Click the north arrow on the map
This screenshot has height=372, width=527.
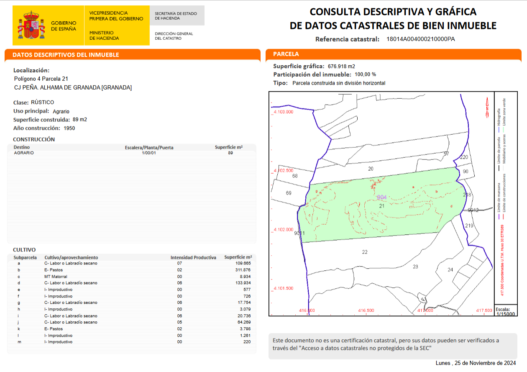[x=487, y=108]
